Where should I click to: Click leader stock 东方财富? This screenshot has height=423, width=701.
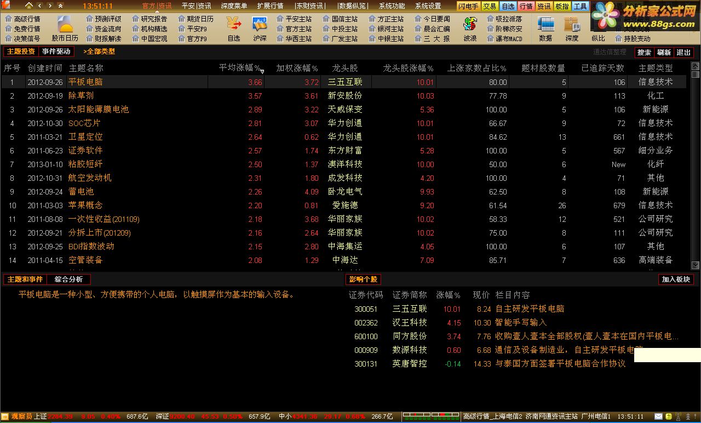[345, 150]
